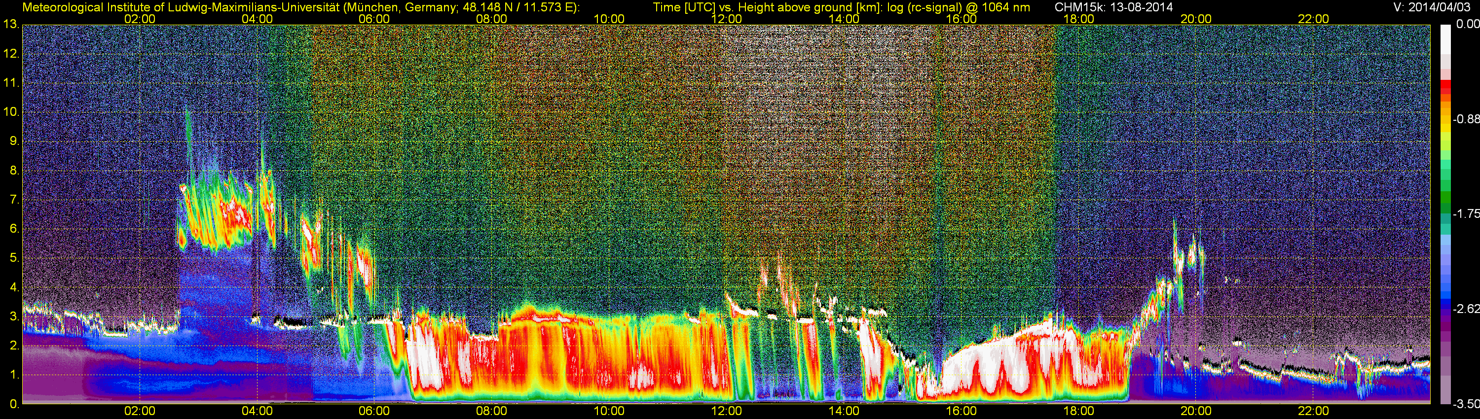The image size is (1480, 419).
Task: Click the Meteorological Institute Ludwig-Maximilians-Universität title text
Action: 301,7
